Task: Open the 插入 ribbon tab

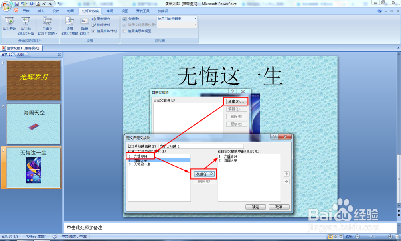Action: pyautogui.click(x=41, y=11)
